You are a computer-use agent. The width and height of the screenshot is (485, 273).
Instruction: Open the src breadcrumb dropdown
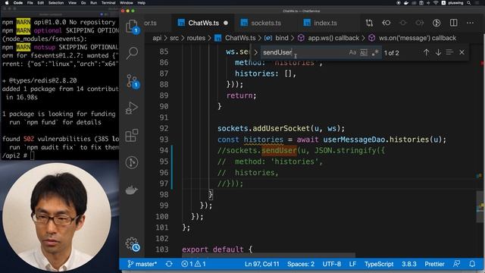(x=174, y=38)
